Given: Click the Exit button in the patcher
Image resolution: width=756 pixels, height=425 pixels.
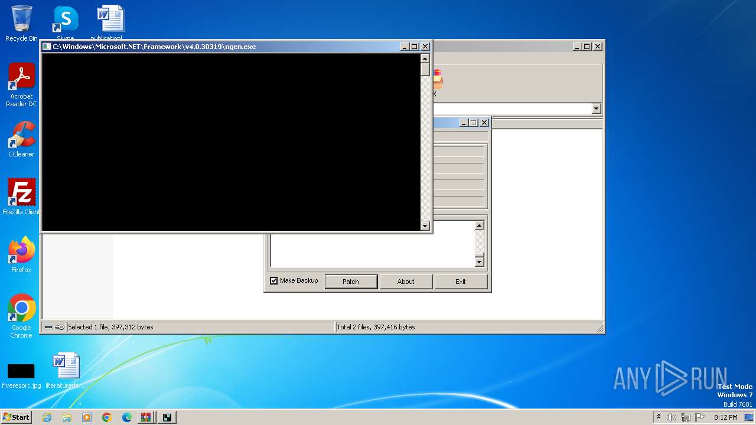Looking at the screenshot, I should pyautogui.click(x=461, y=282).
